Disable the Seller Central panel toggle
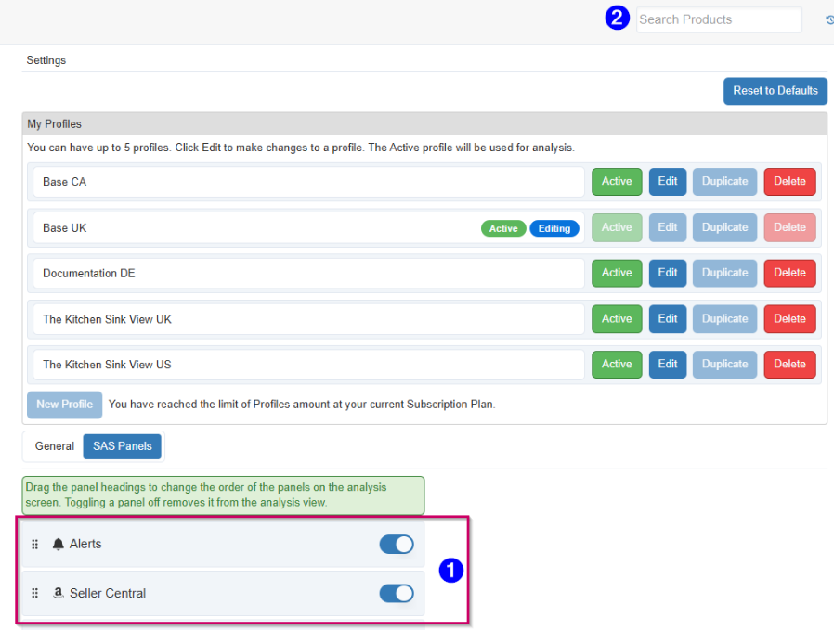Screen dimensions: 834x630 tap(397, 593)
